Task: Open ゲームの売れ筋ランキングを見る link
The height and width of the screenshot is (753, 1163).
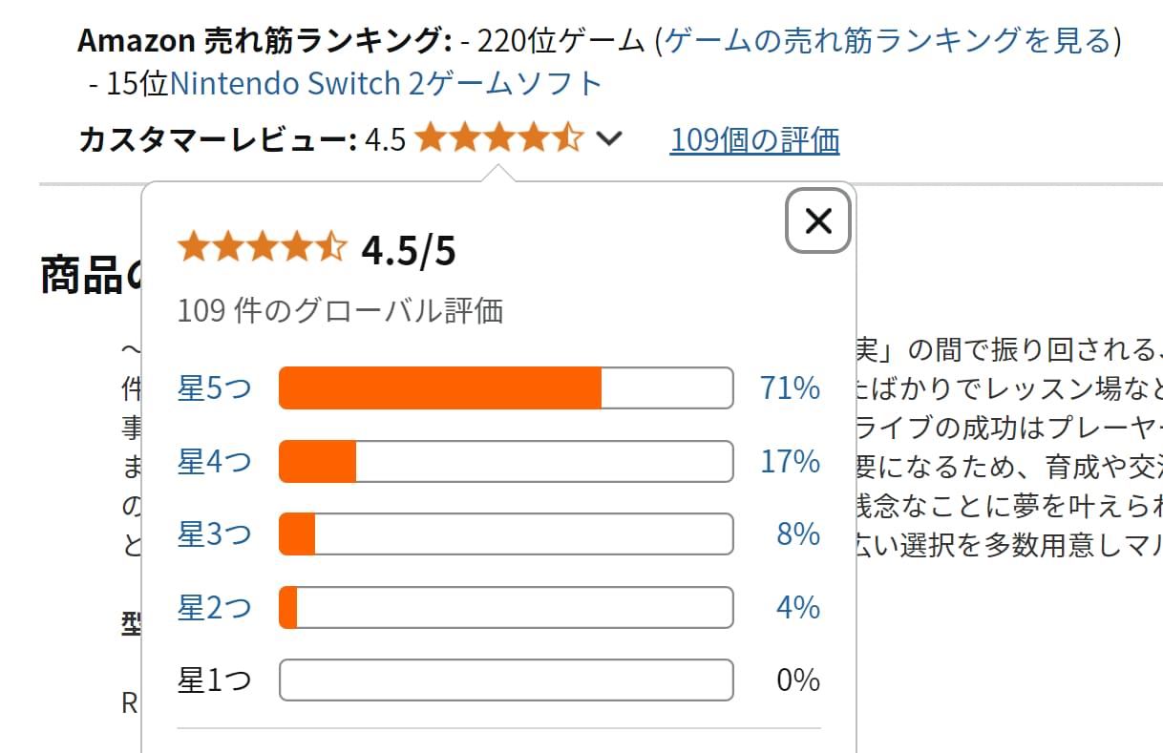Action: click(x=888, y=40)
